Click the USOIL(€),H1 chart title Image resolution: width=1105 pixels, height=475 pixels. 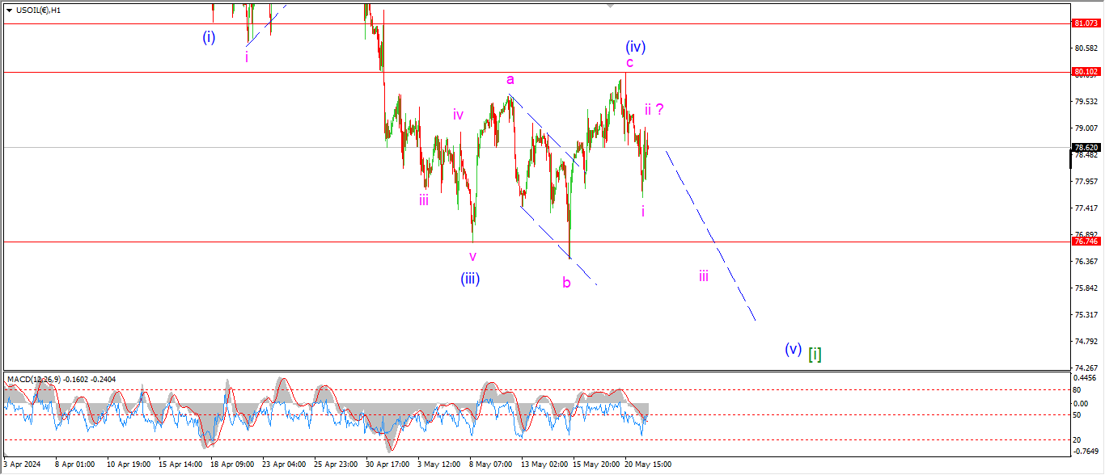click(38, 11)
